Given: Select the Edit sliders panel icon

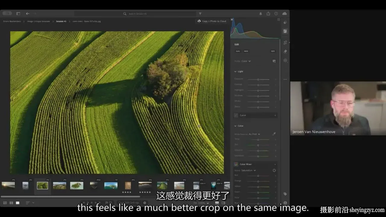Looking at the screenshot, I should point(285,31).
